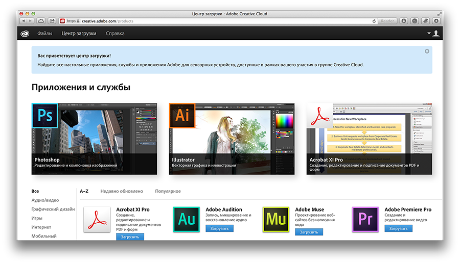Screen dimensions: 460x264
Task: Download Adobe Audition via Загрузить
Action: coord(219,228)
